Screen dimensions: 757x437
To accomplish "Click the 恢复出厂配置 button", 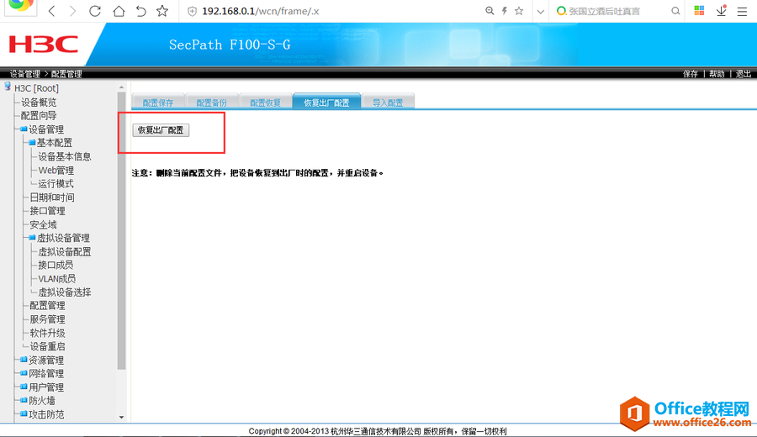I will tap(161, 130).
